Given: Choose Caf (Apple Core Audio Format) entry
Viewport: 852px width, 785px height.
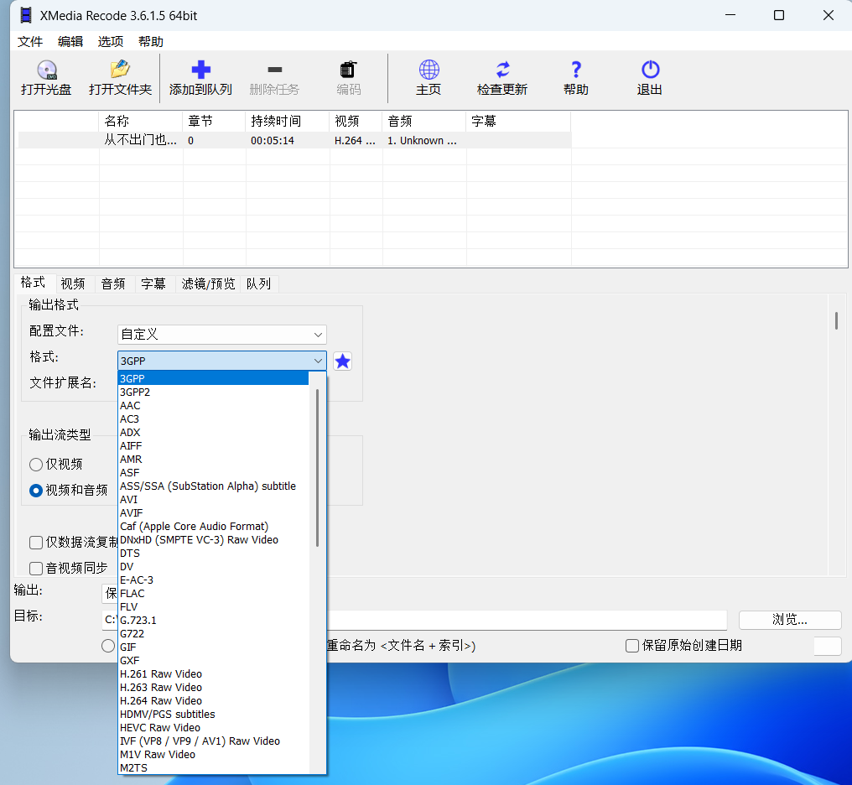Looking at the screenshot, I should click(214, 527).
